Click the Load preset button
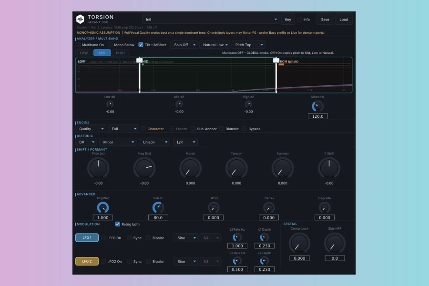The image size is (429, 286). click(x=344, y=20)
